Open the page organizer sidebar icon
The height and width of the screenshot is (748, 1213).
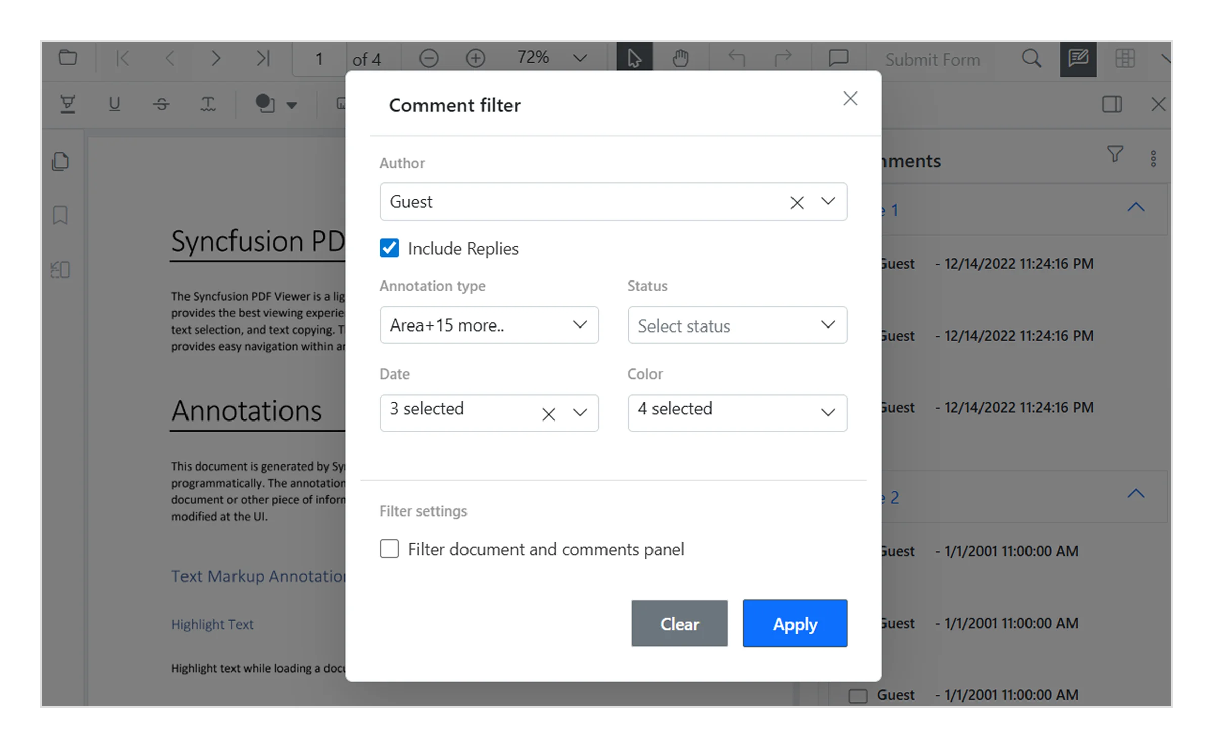pyautogui.click(x=60, y=269)
